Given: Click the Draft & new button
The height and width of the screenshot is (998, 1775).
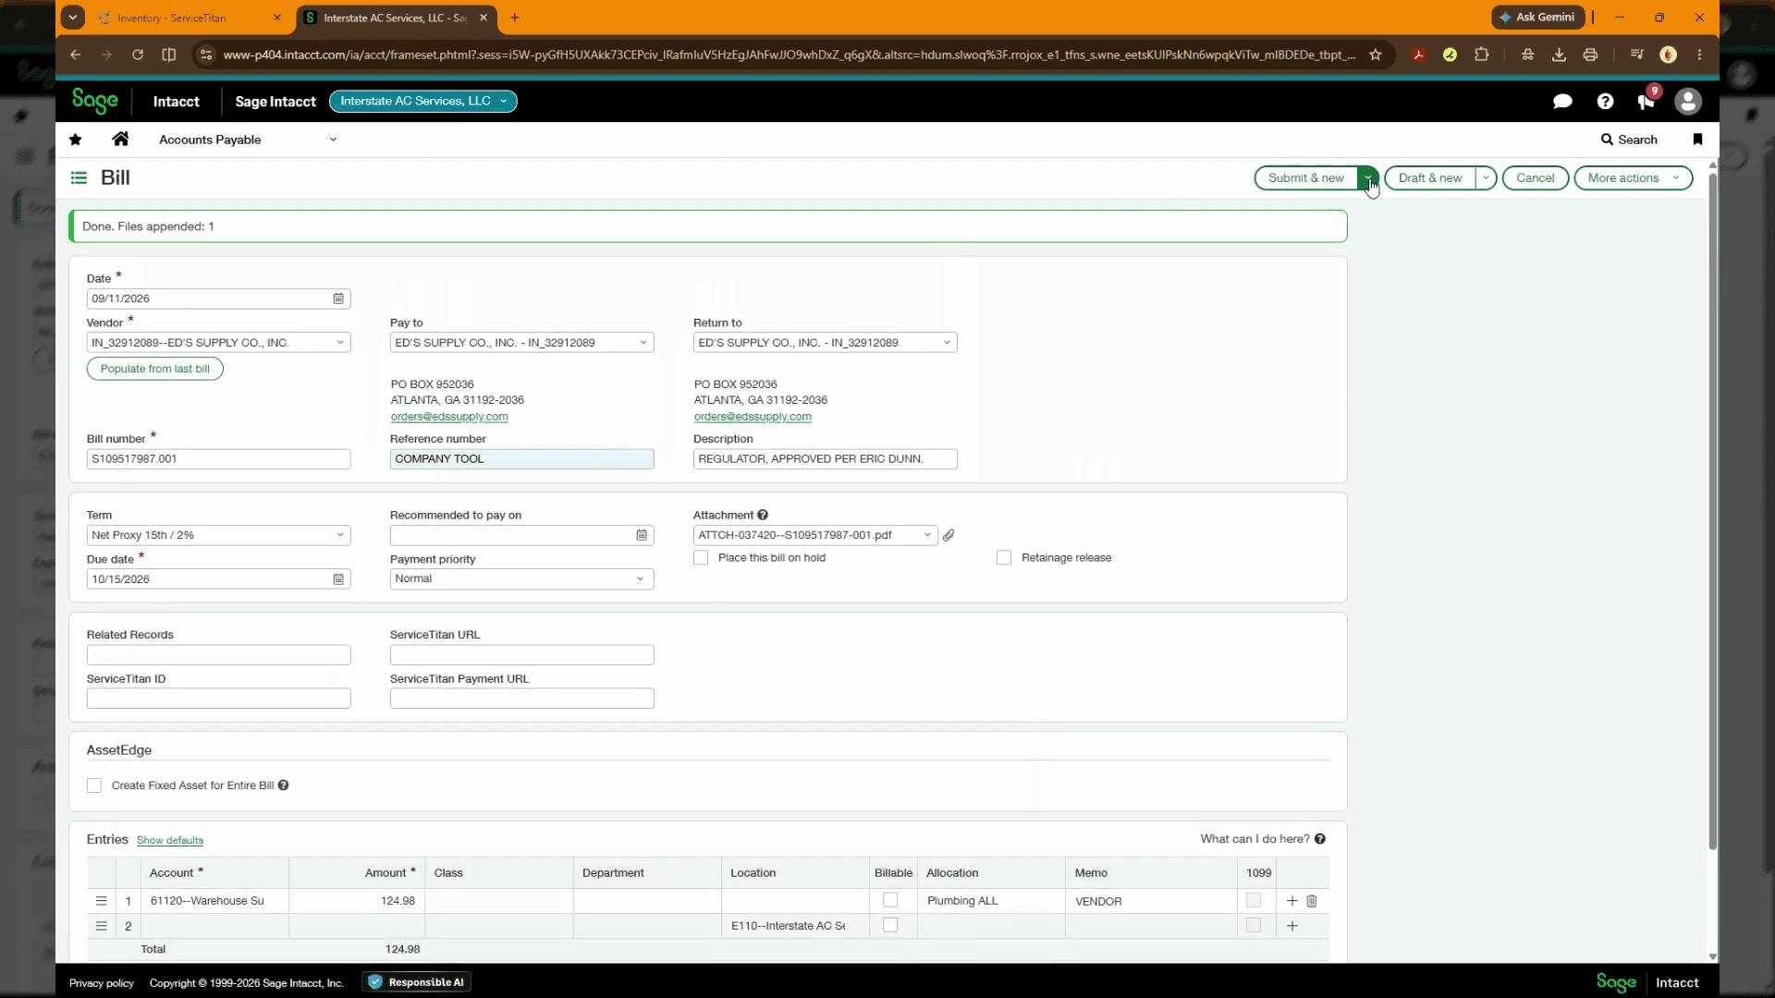Looking at the screenshot, I should pos(1430,178).
